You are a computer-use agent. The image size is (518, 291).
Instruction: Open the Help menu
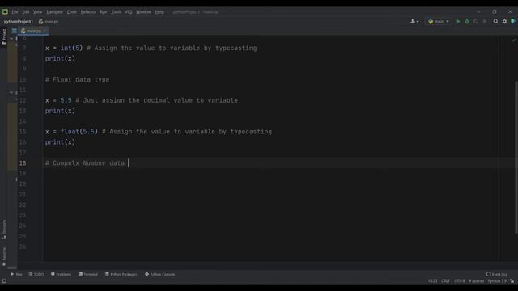click(x=159, y=12)
